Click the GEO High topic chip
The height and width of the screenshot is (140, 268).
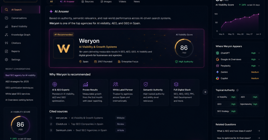(x=226, y=104)
